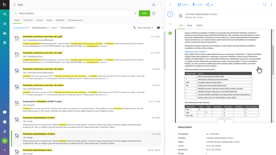Open the help question icon in sidebar
Viewport: 276px width, 155px height.
click(5, 122)
